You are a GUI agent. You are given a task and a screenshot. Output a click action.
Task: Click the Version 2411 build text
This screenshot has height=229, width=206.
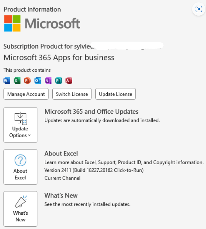pos(94,170)
